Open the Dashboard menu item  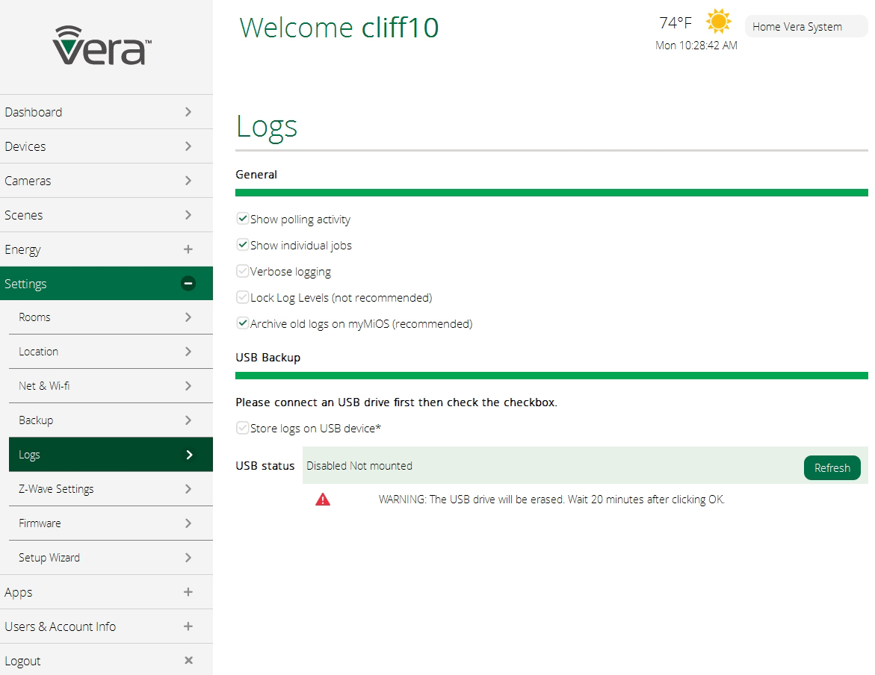[106, 112]
